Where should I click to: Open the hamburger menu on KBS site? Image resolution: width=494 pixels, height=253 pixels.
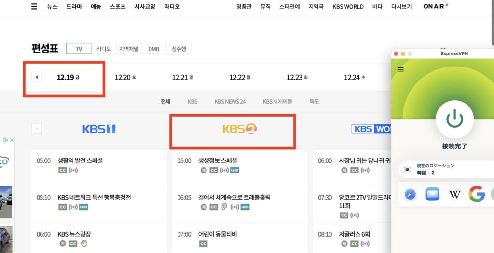pyautogui.click(x=34, y=7)
